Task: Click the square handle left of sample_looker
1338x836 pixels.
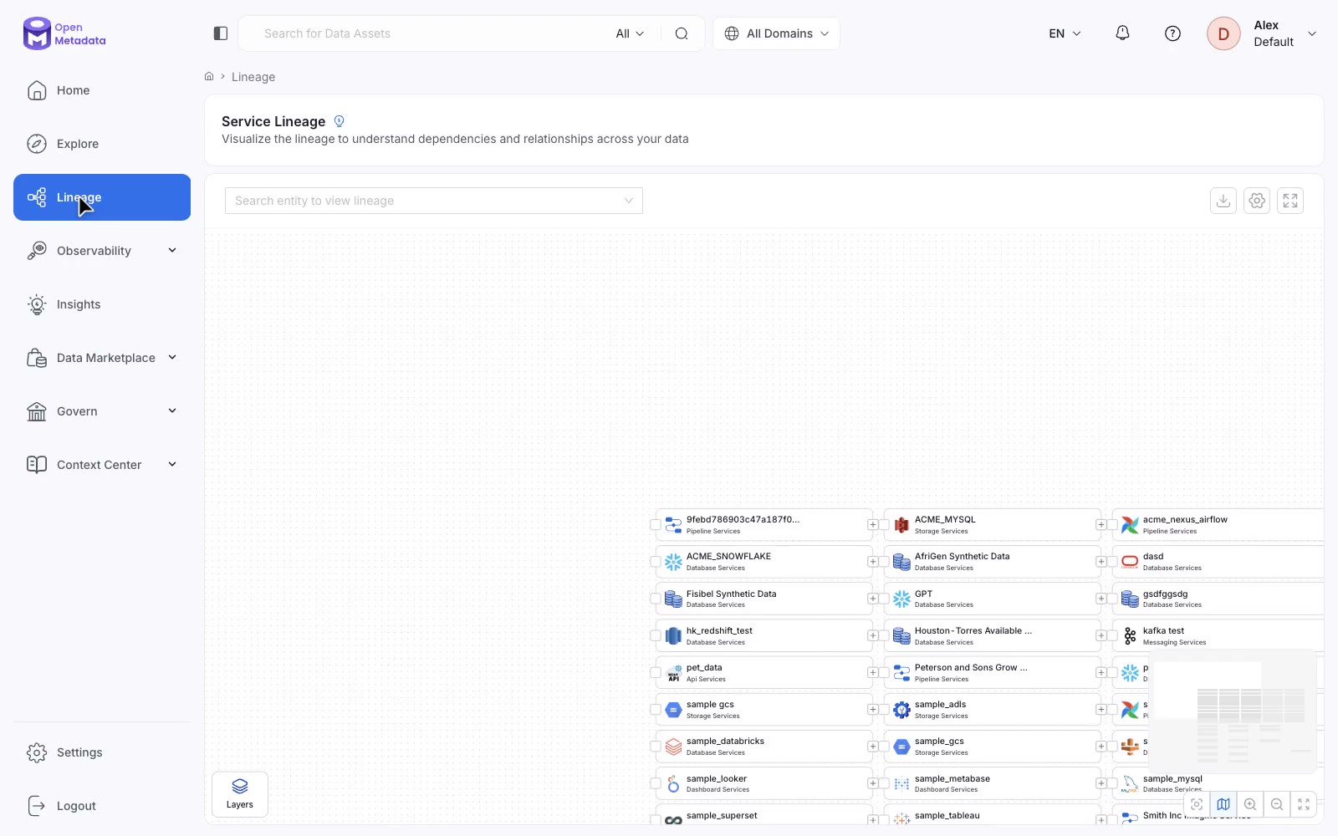Action: pyautogui.click(x=656, y=783)
